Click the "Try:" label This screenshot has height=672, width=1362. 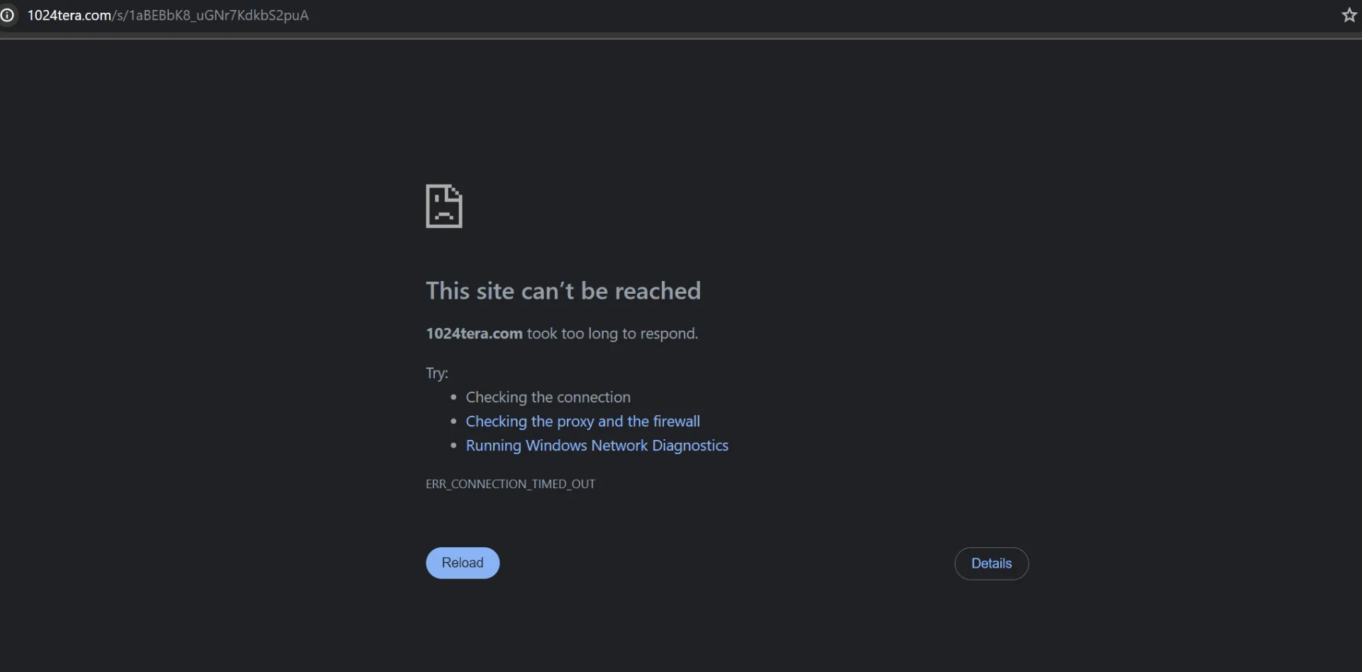click(x=437, y=373)
